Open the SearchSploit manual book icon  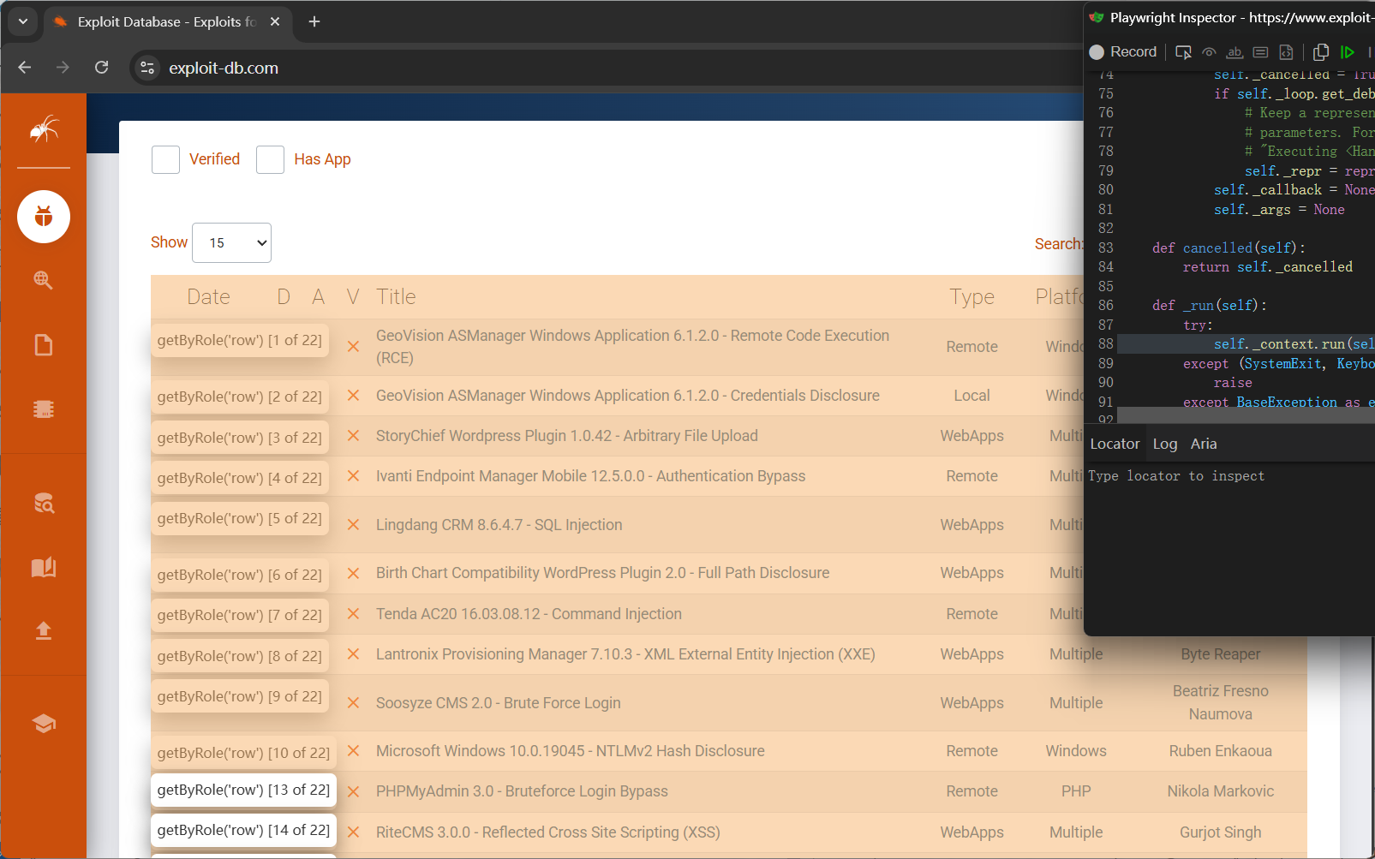tap(44, 567)
